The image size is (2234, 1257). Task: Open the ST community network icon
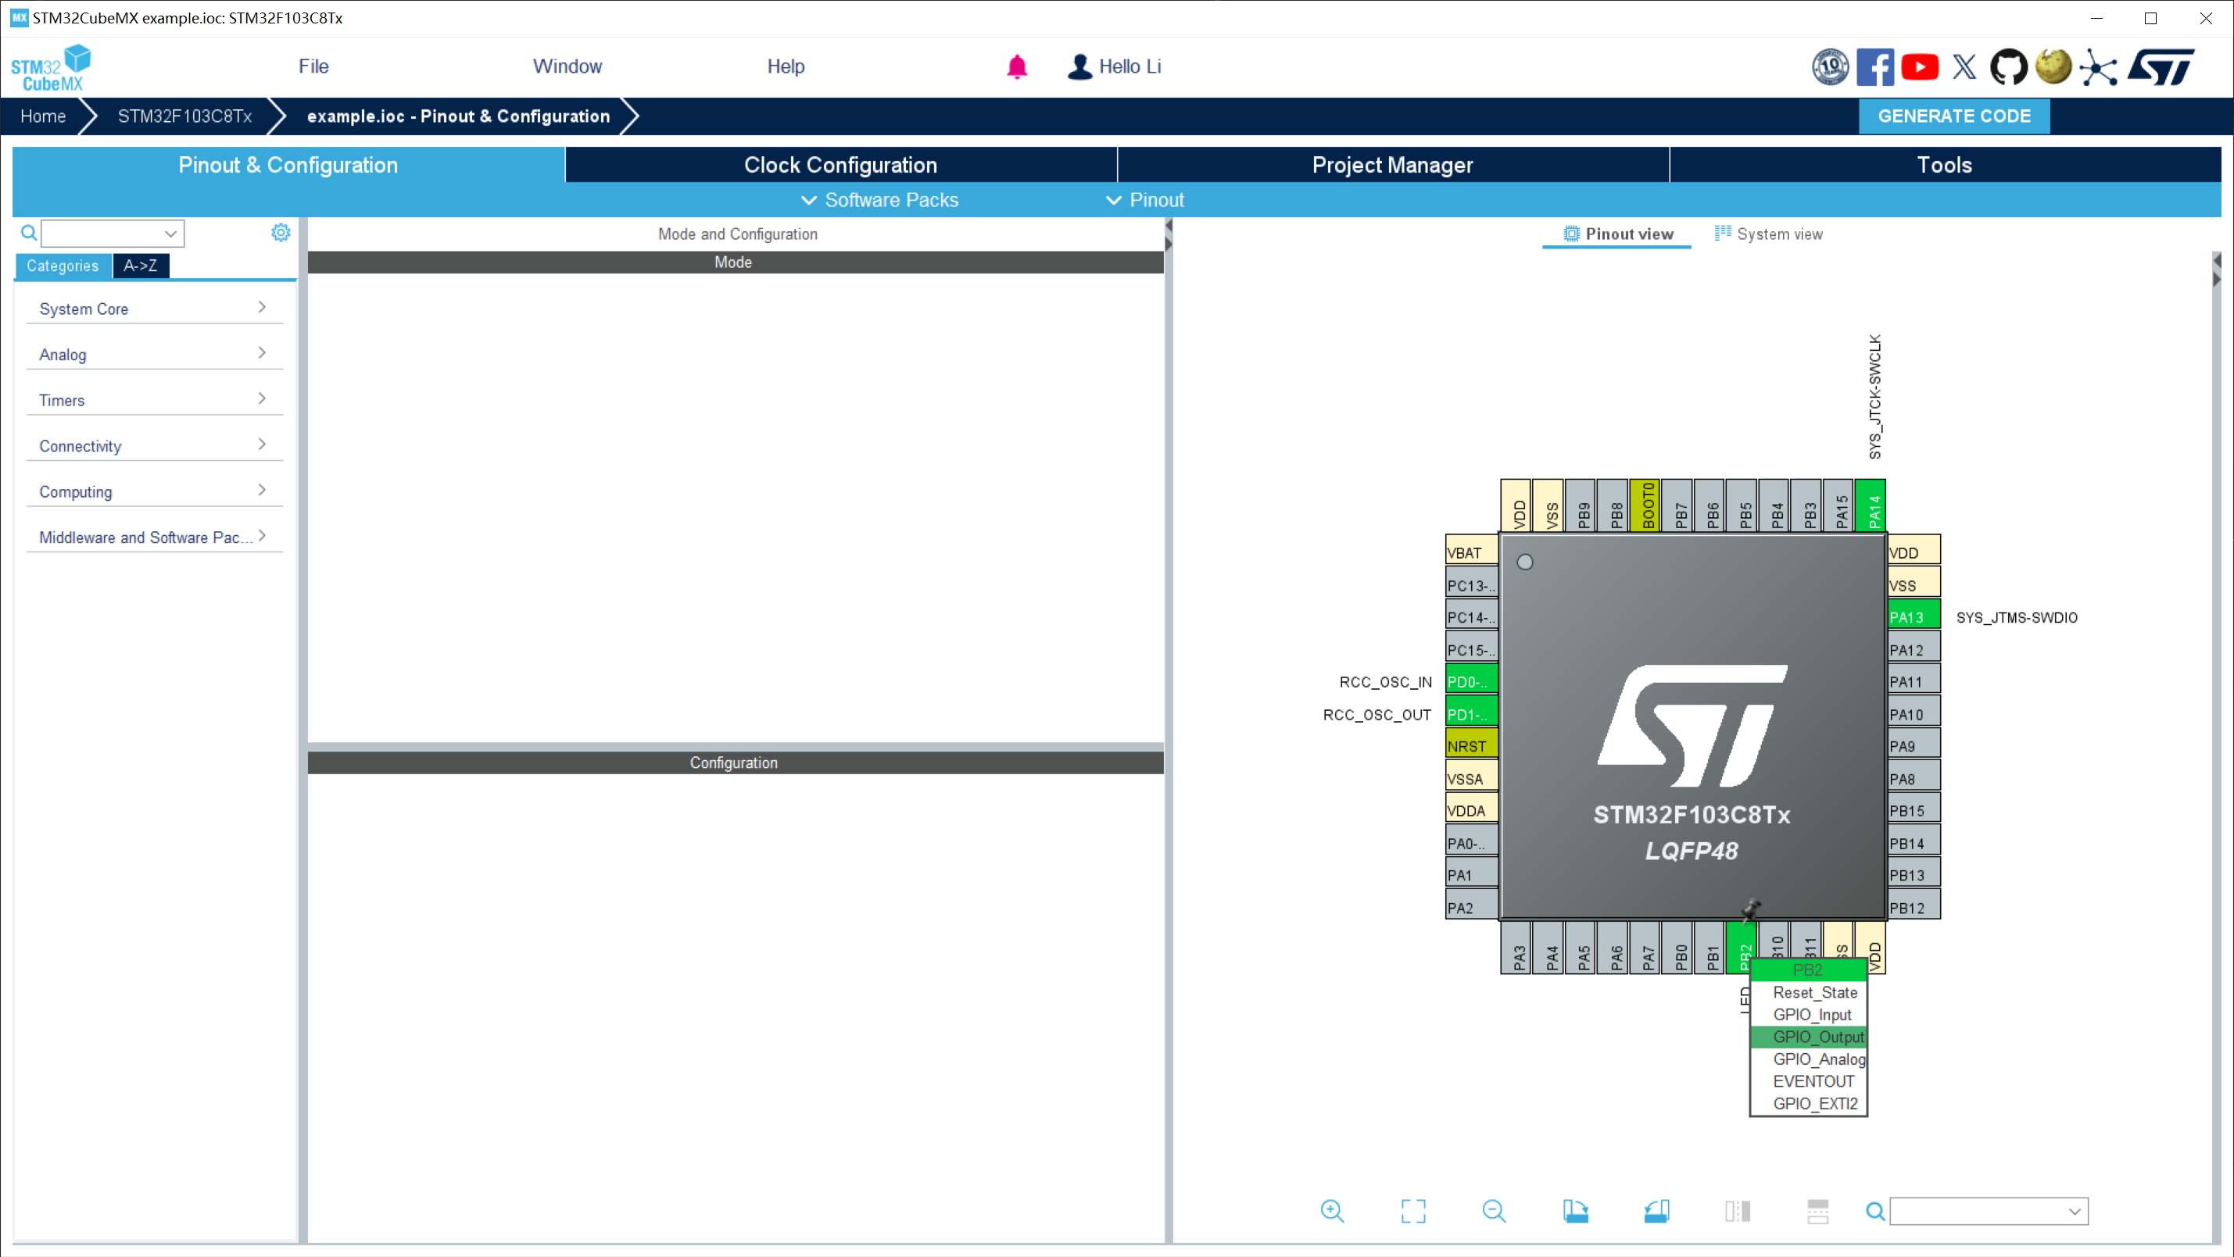coord(2098,66)
